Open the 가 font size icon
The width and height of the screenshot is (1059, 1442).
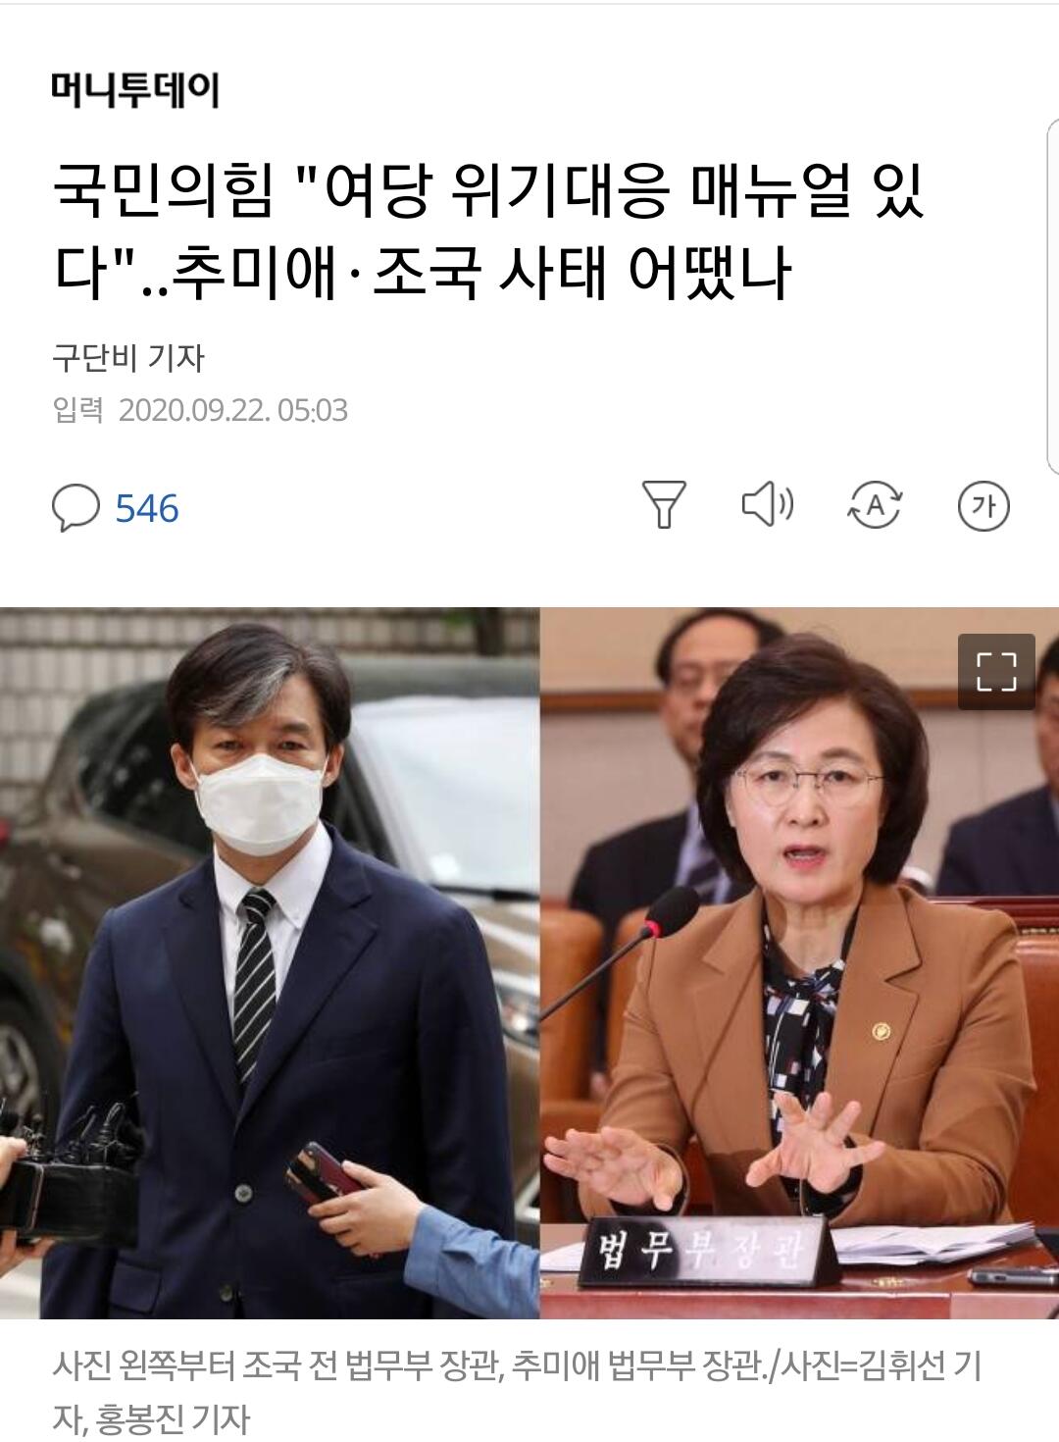tap(983, 506)
